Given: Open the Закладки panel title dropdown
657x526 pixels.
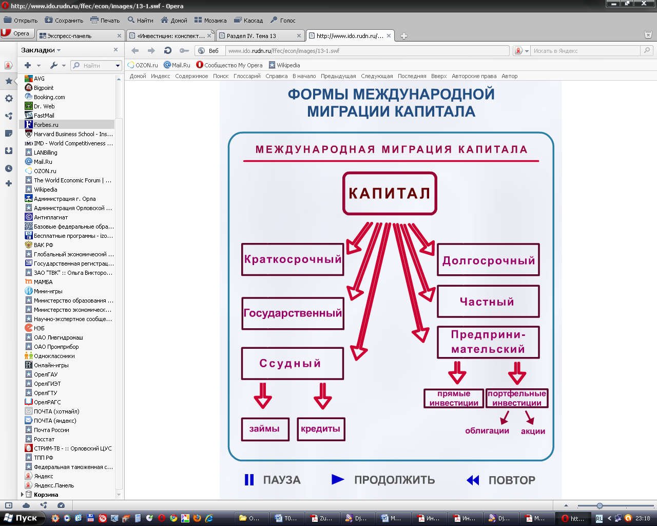Looking at the screenshot, I should pos(41,50).
